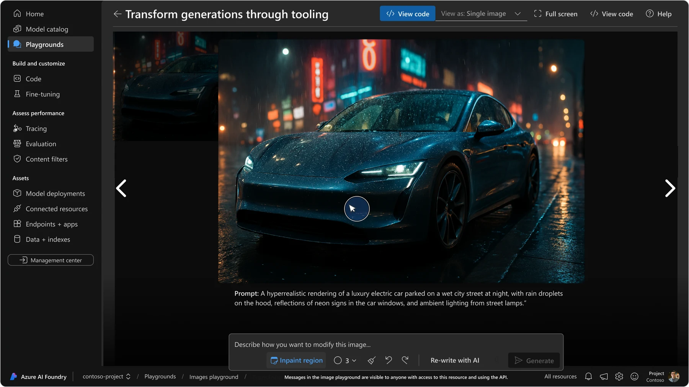The width and height of the screenshot is (689, 387).
Task: Show the next image with right chevron
Action: (670, 188)
